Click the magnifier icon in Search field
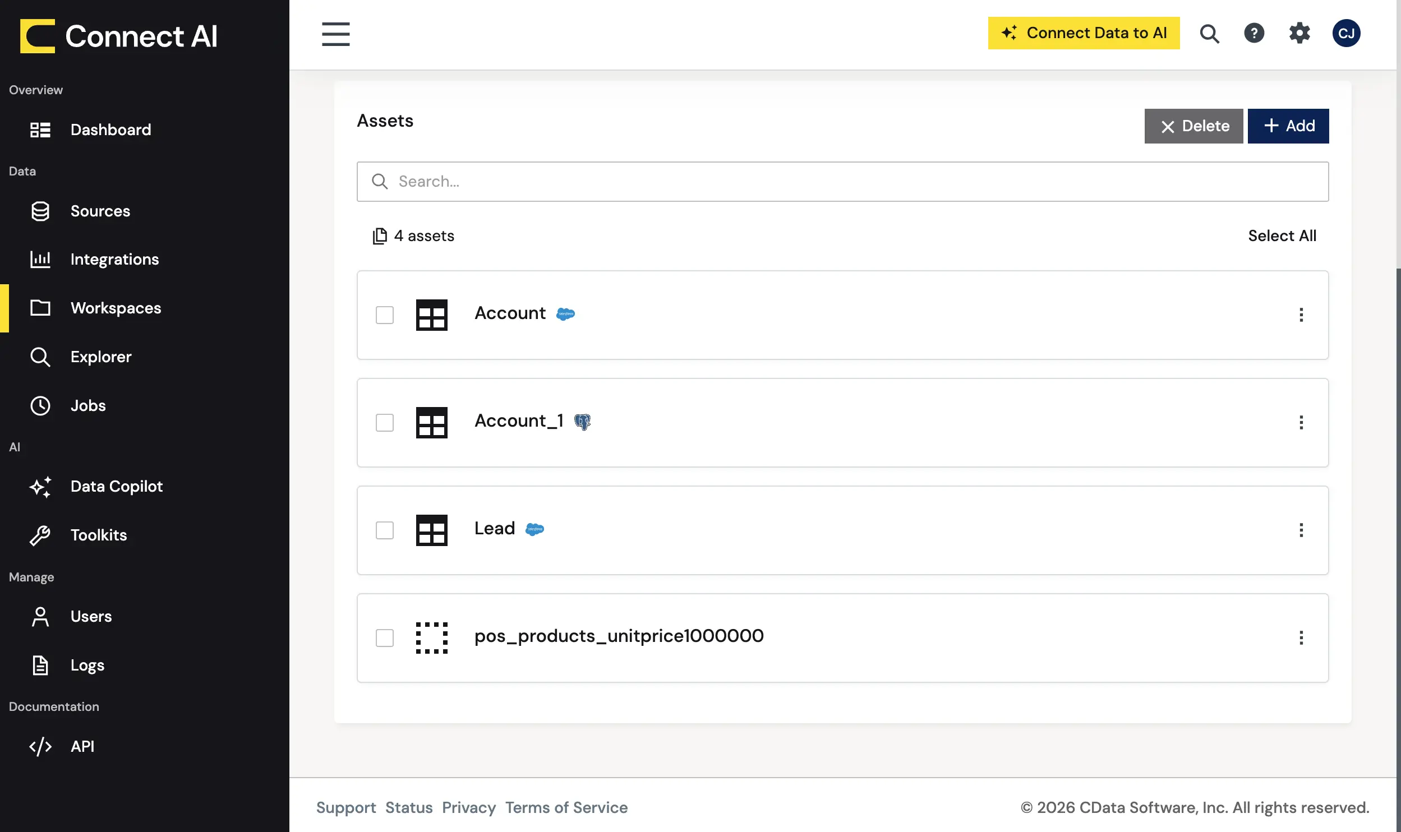1401x832 pixels. click(380, 182)
